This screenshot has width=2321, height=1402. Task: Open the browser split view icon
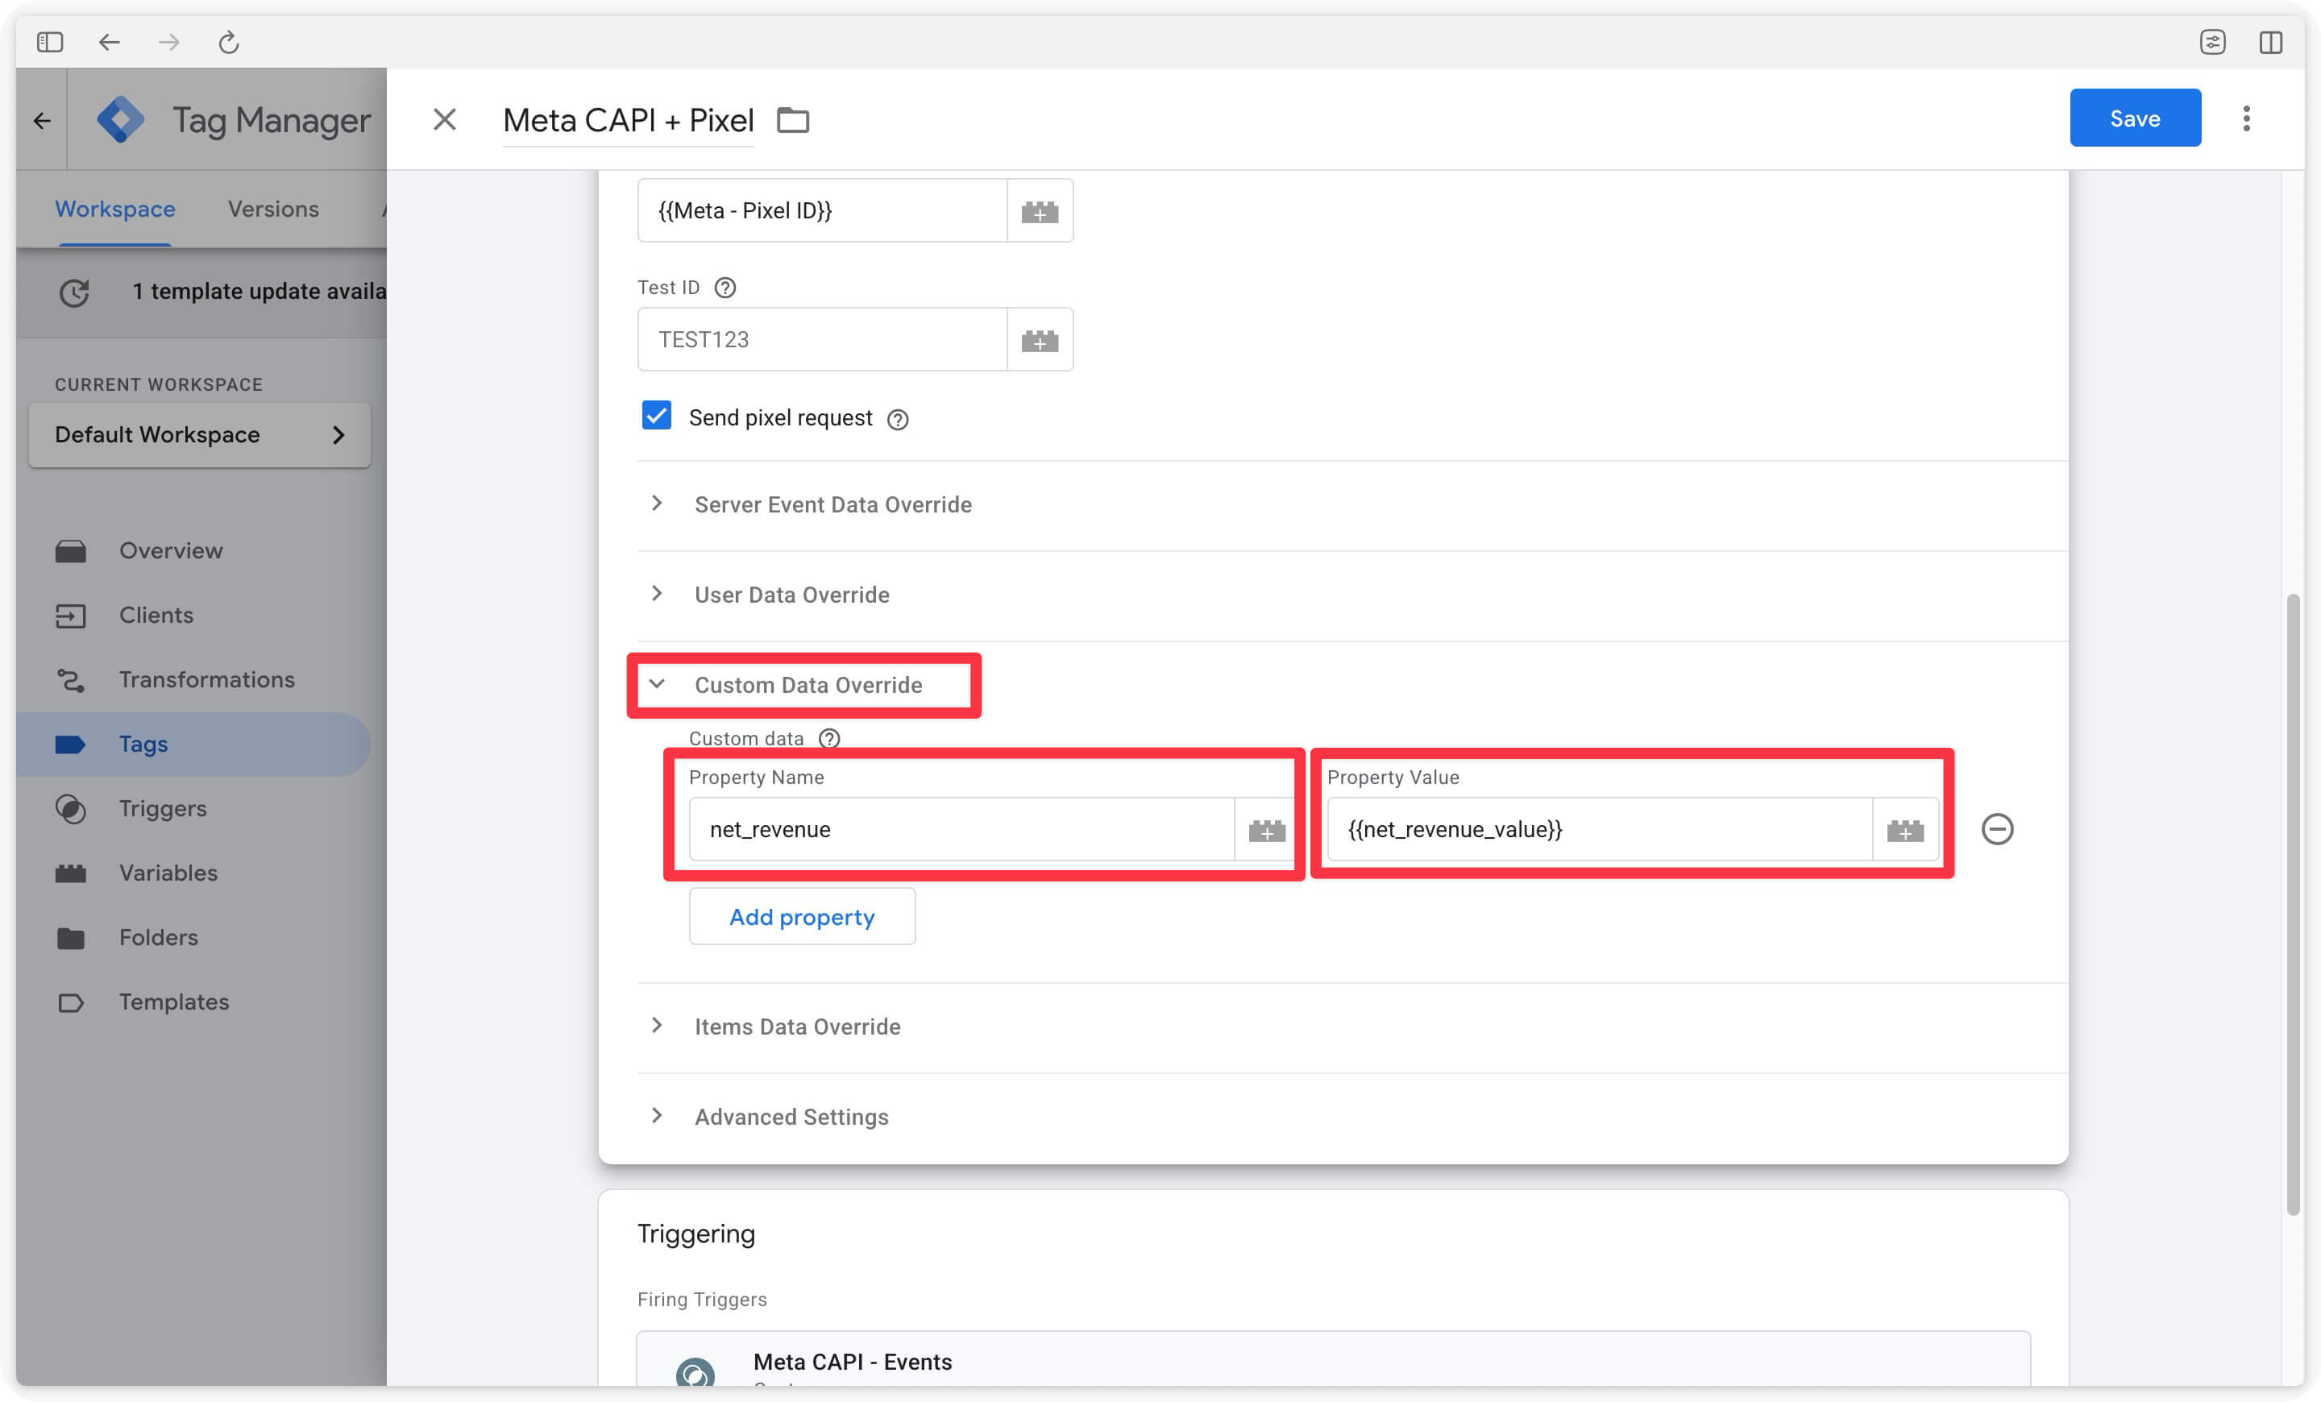coord(2270,43)
